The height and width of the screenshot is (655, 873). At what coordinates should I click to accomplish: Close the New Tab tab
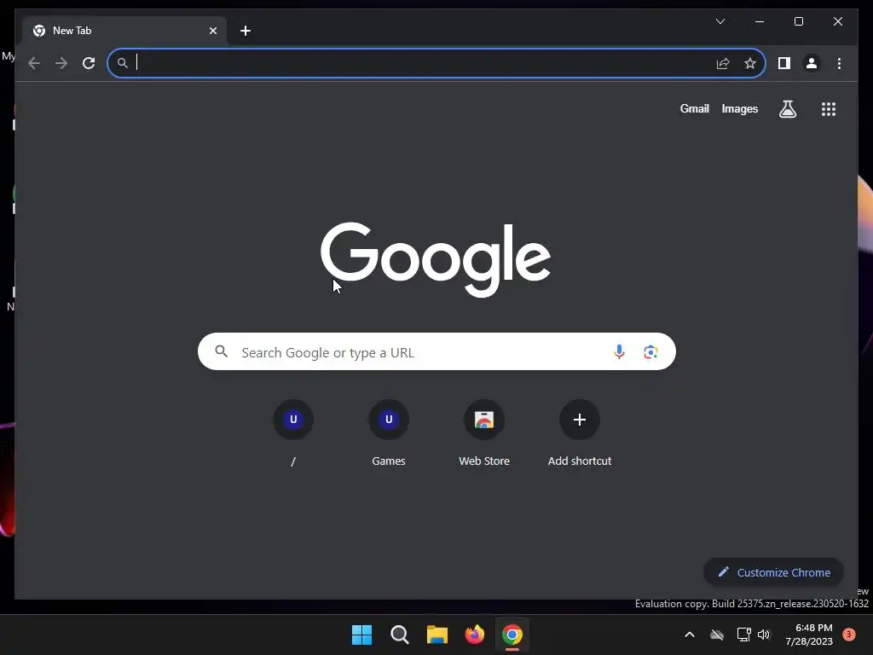212,31
